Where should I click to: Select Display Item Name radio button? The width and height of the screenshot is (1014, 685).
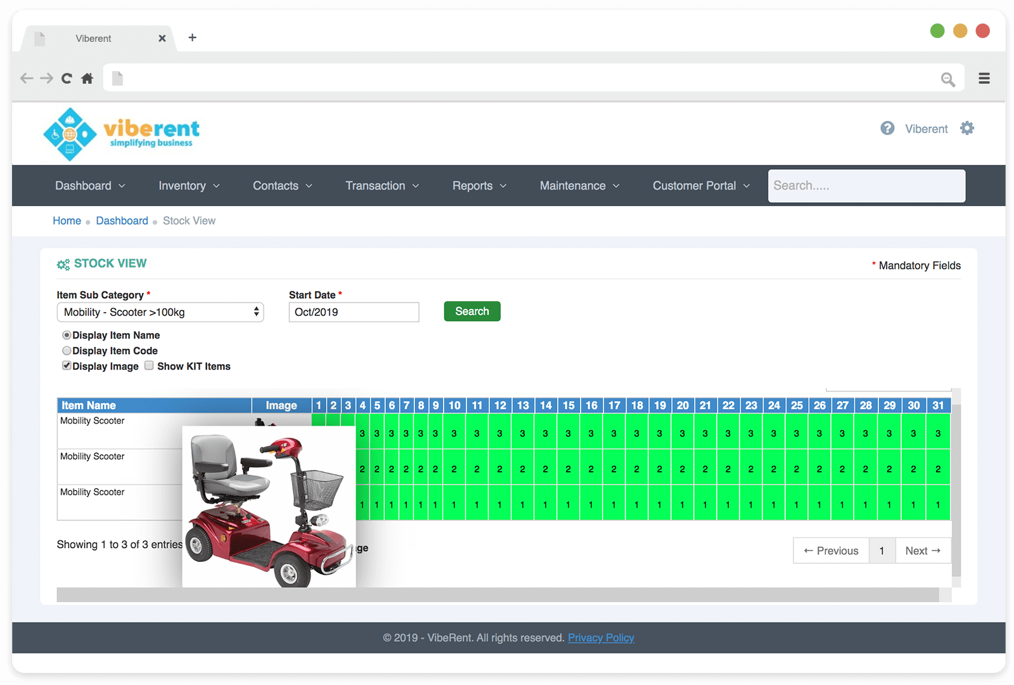click(x=67, y=335)
